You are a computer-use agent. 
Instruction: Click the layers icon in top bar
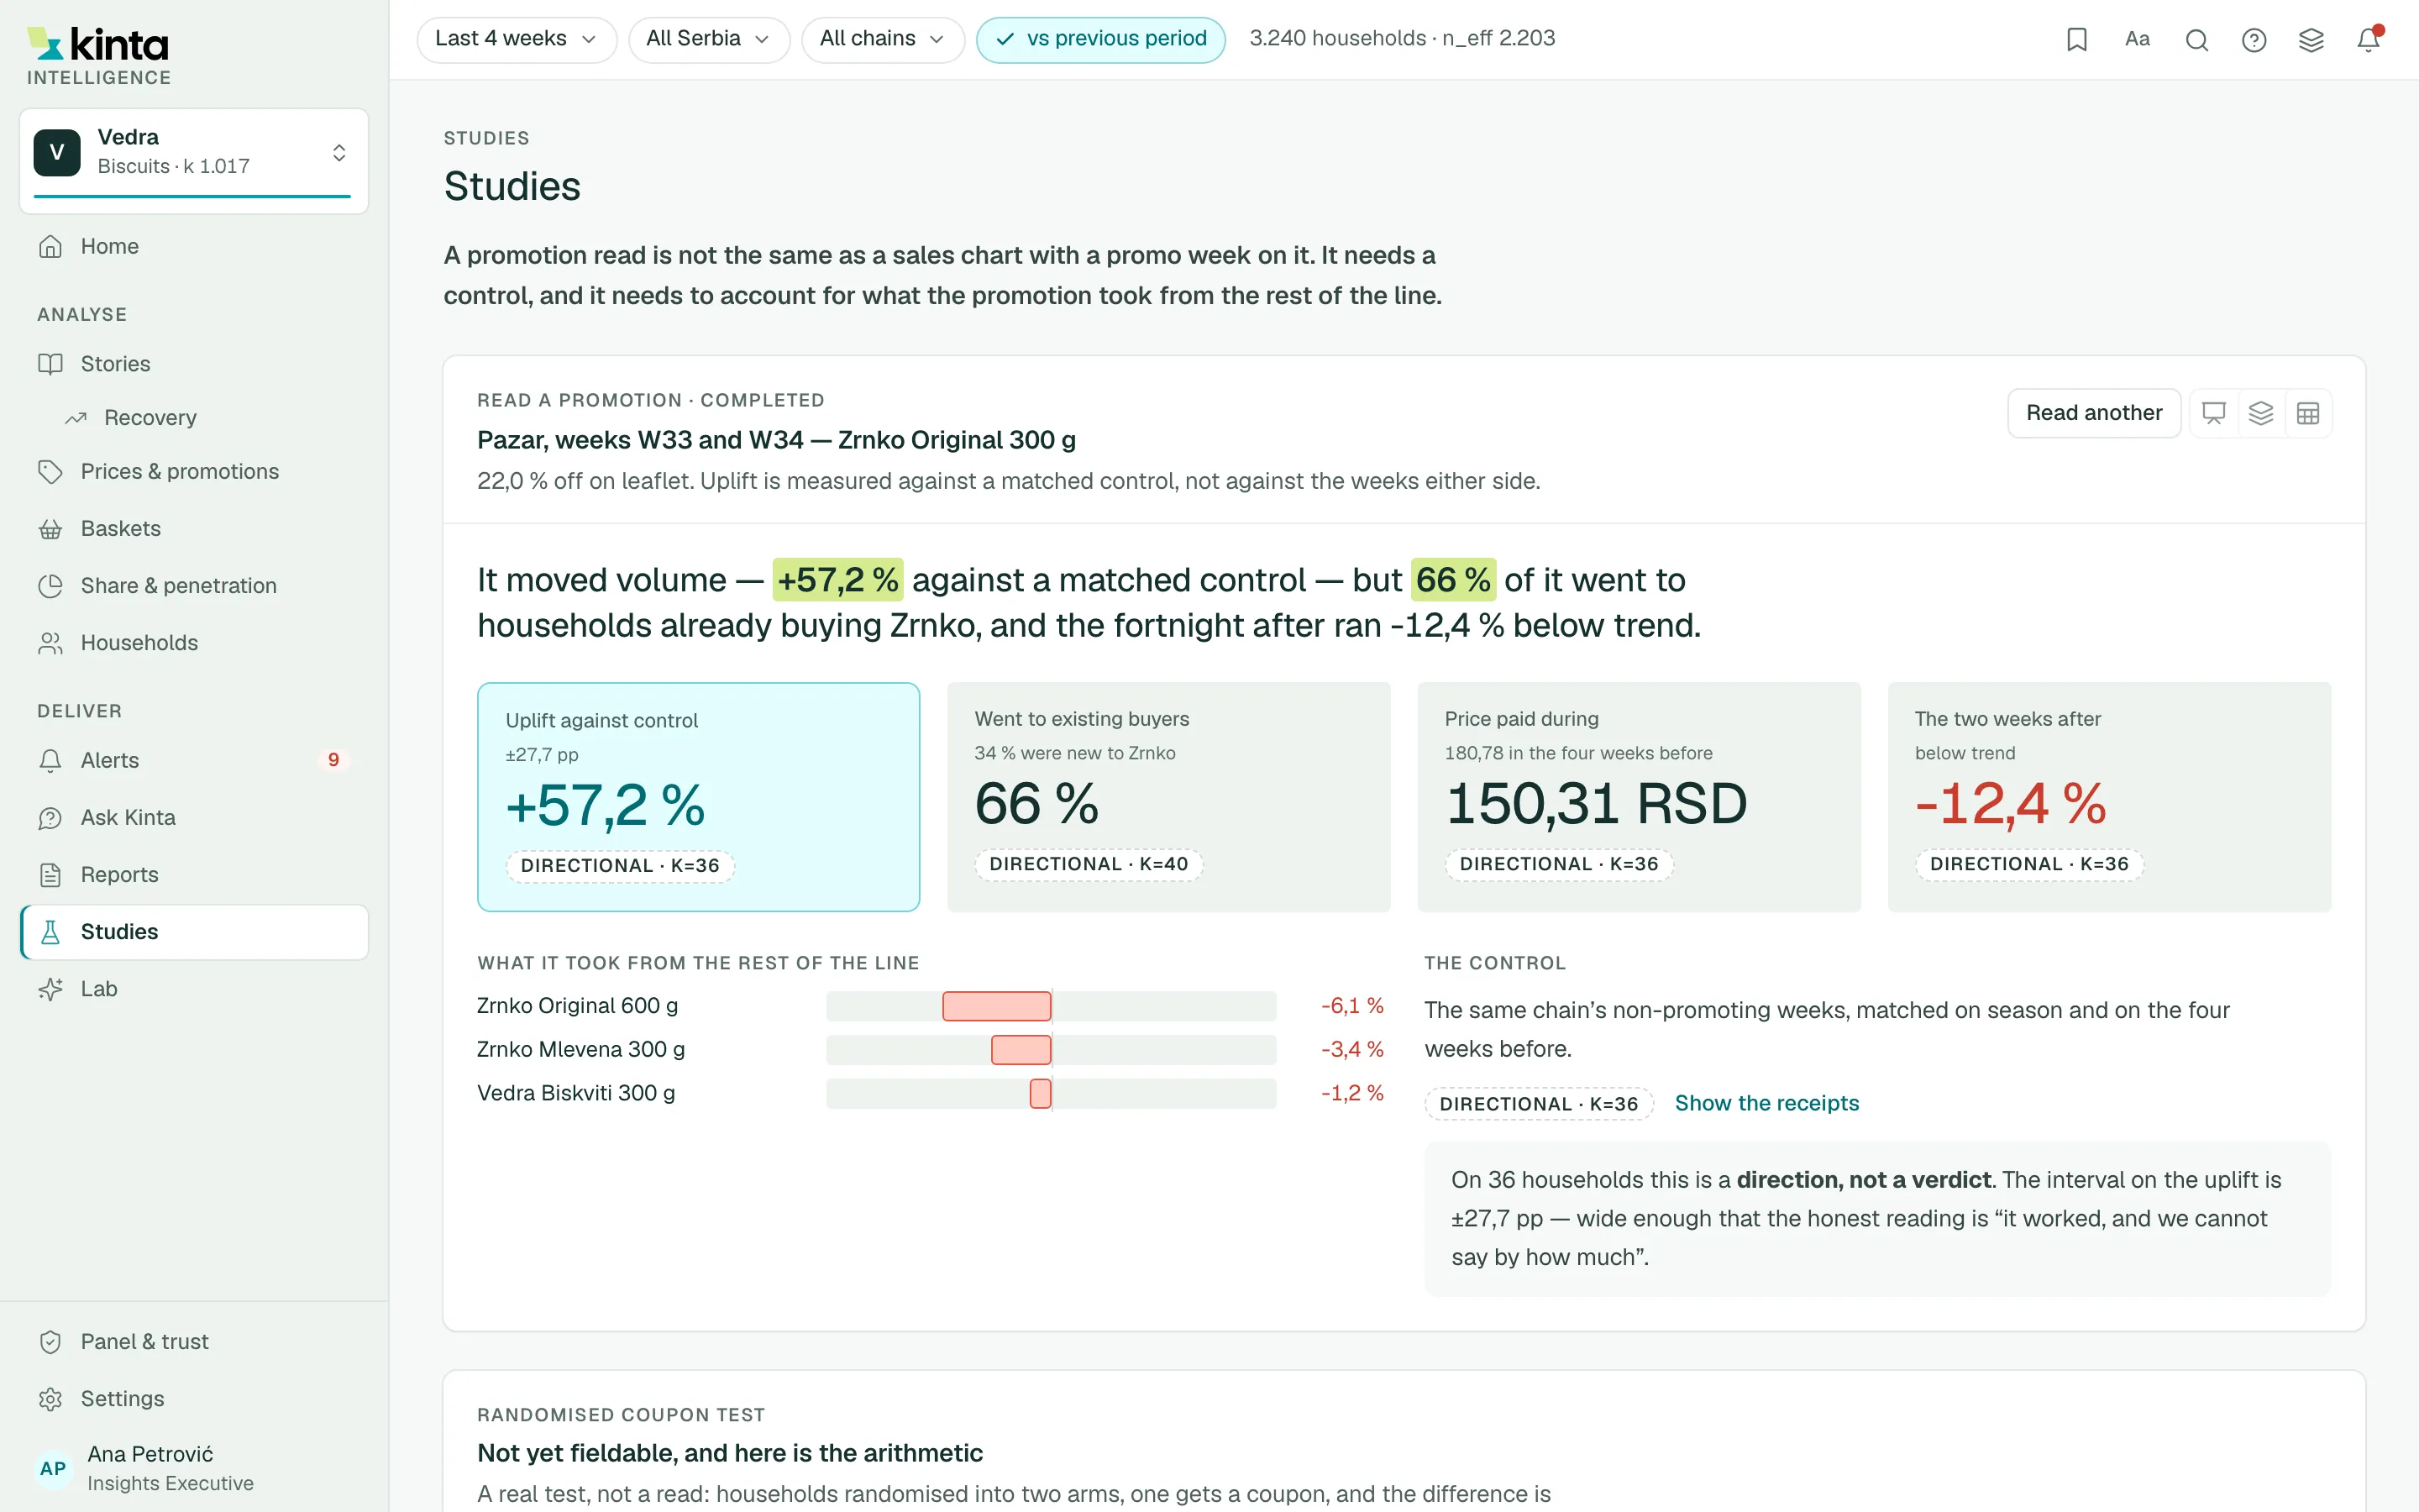[2311, 39]
